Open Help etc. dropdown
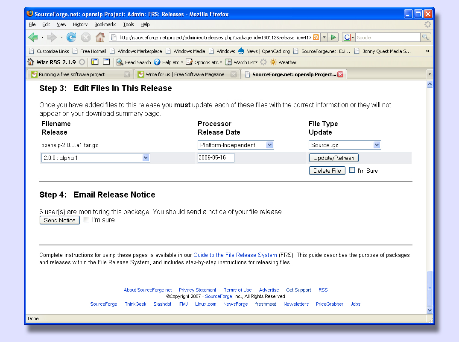The image size is (459, 342). pyautogui.click(x=169, y=62)
